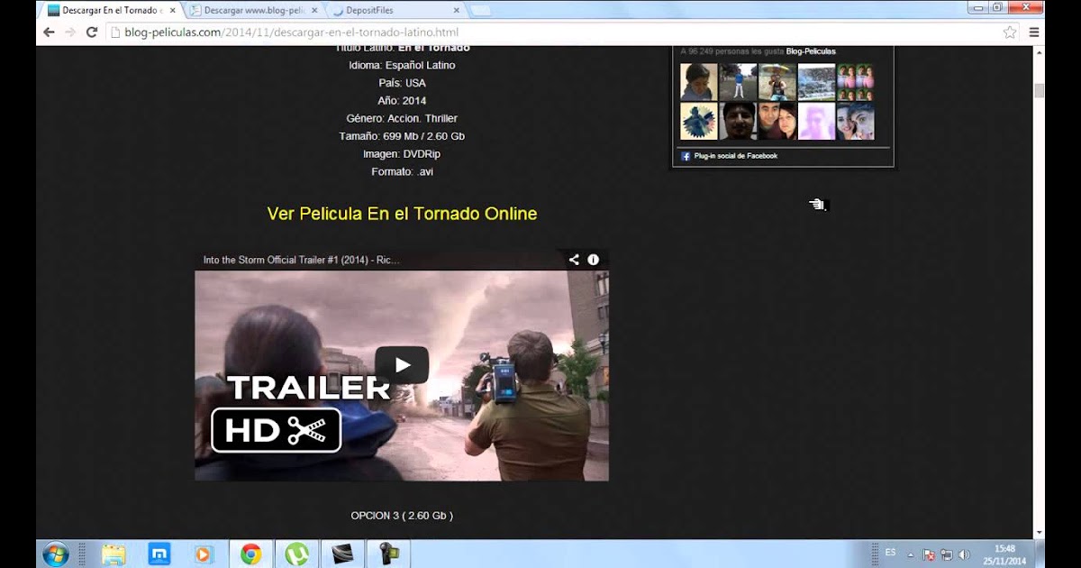Reload the current page

(91, 32)
